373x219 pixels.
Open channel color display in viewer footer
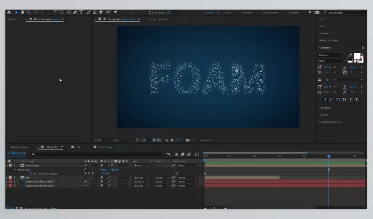[x=166, y=140]
